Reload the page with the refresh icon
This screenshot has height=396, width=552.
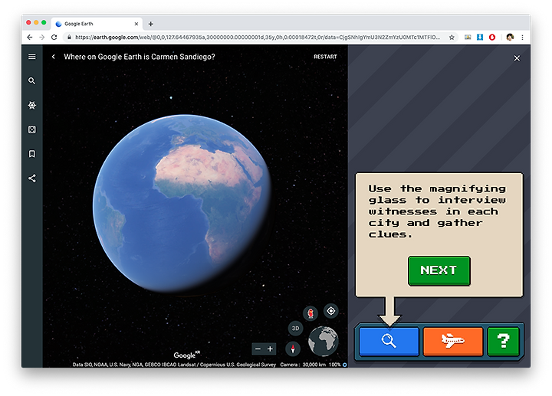pos(54,38)
